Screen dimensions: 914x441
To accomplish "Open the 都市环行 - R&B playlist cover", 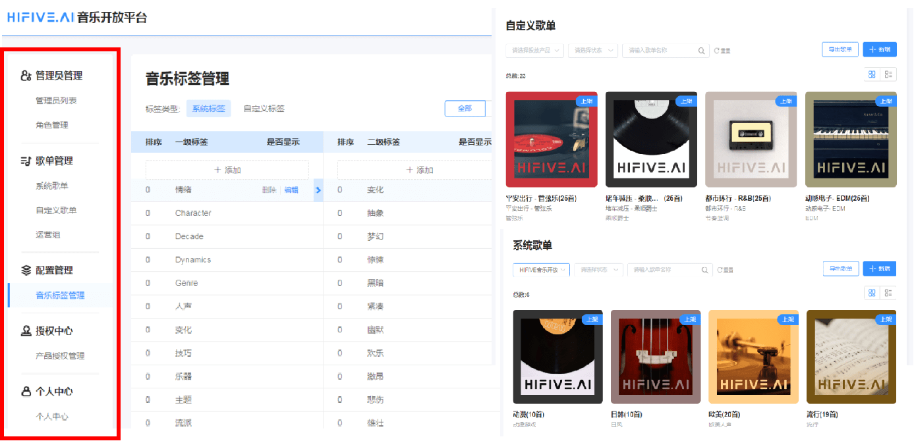I will tap(751, 140).
